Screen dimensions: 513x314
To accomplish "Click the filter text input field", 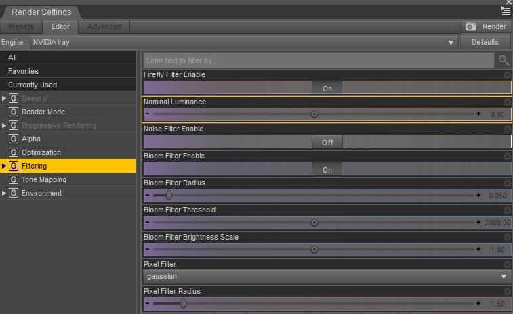I will (319, 60).
